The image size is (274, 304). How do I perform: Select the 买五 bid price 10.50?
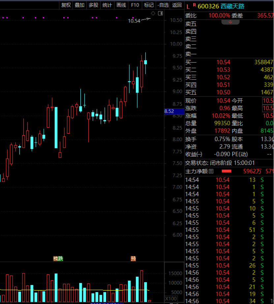(223, 92)
